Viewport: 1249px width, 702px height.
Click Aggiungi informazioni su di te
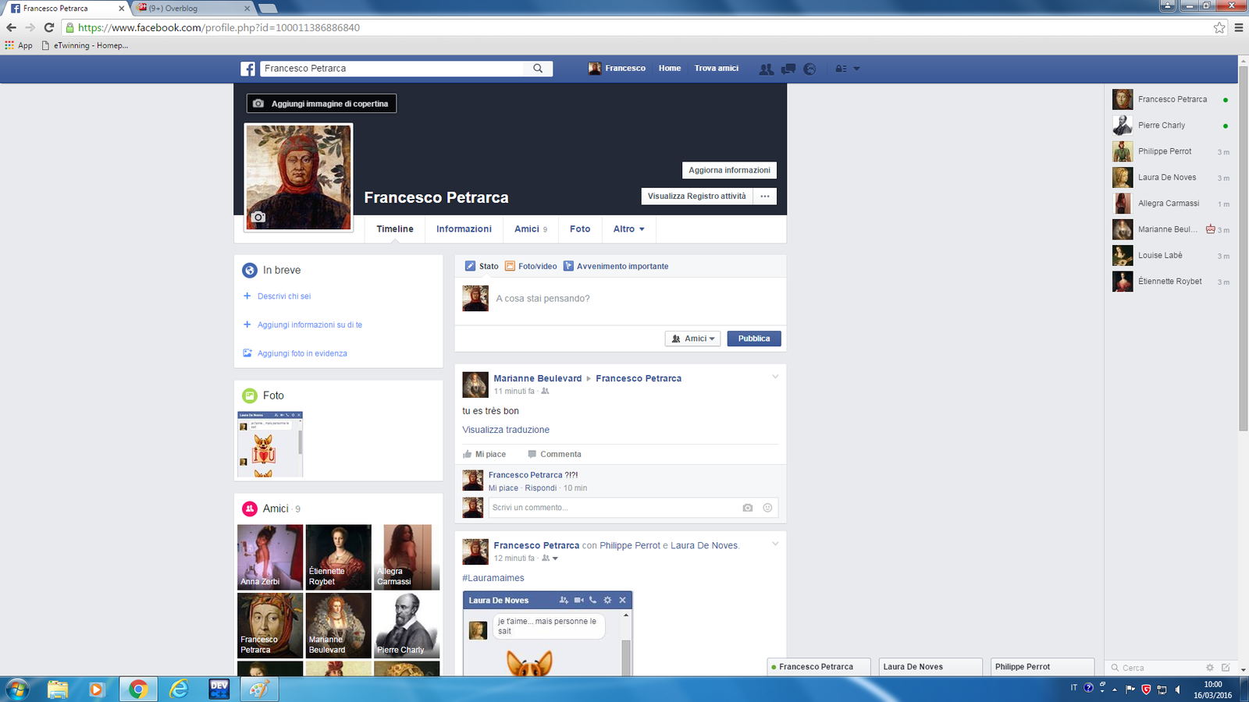point(310,324)
